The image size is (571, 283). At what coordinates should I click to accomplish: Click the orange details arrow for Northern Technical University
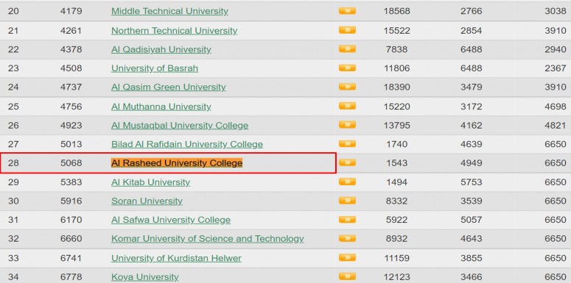click(x=347, y=30)
